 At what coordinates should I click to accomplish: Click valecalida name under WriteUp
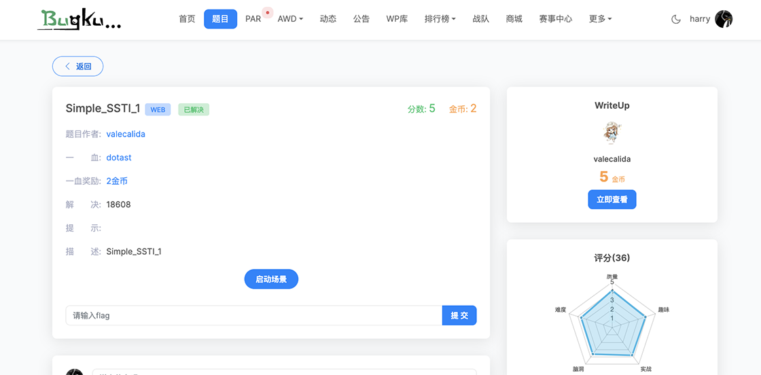pos(612,159)
